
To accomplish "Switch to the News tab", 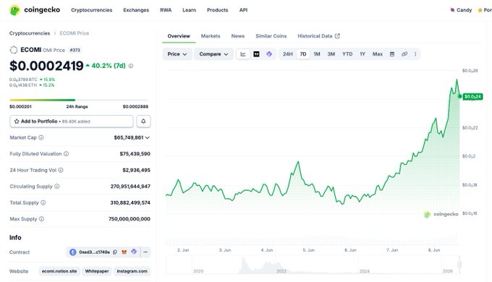I will pos(238,36).
